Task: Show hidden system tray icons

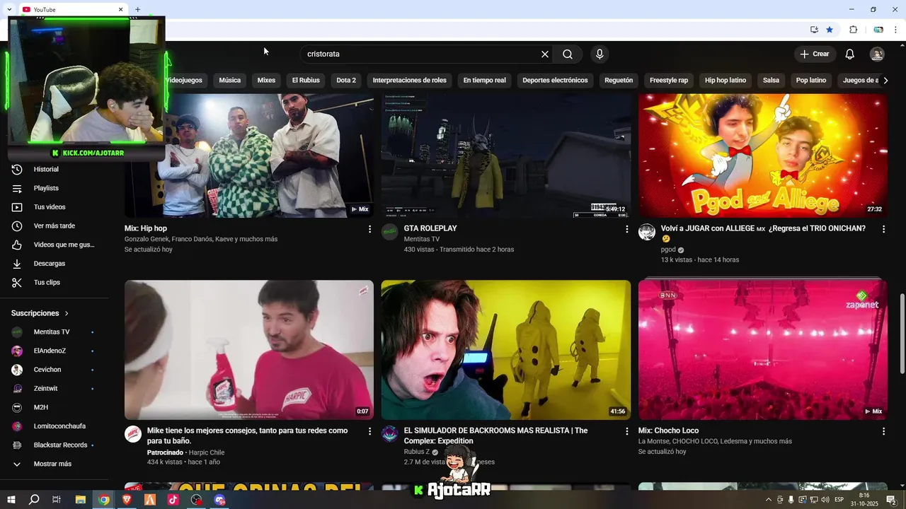Action: [x=768, y=500]
